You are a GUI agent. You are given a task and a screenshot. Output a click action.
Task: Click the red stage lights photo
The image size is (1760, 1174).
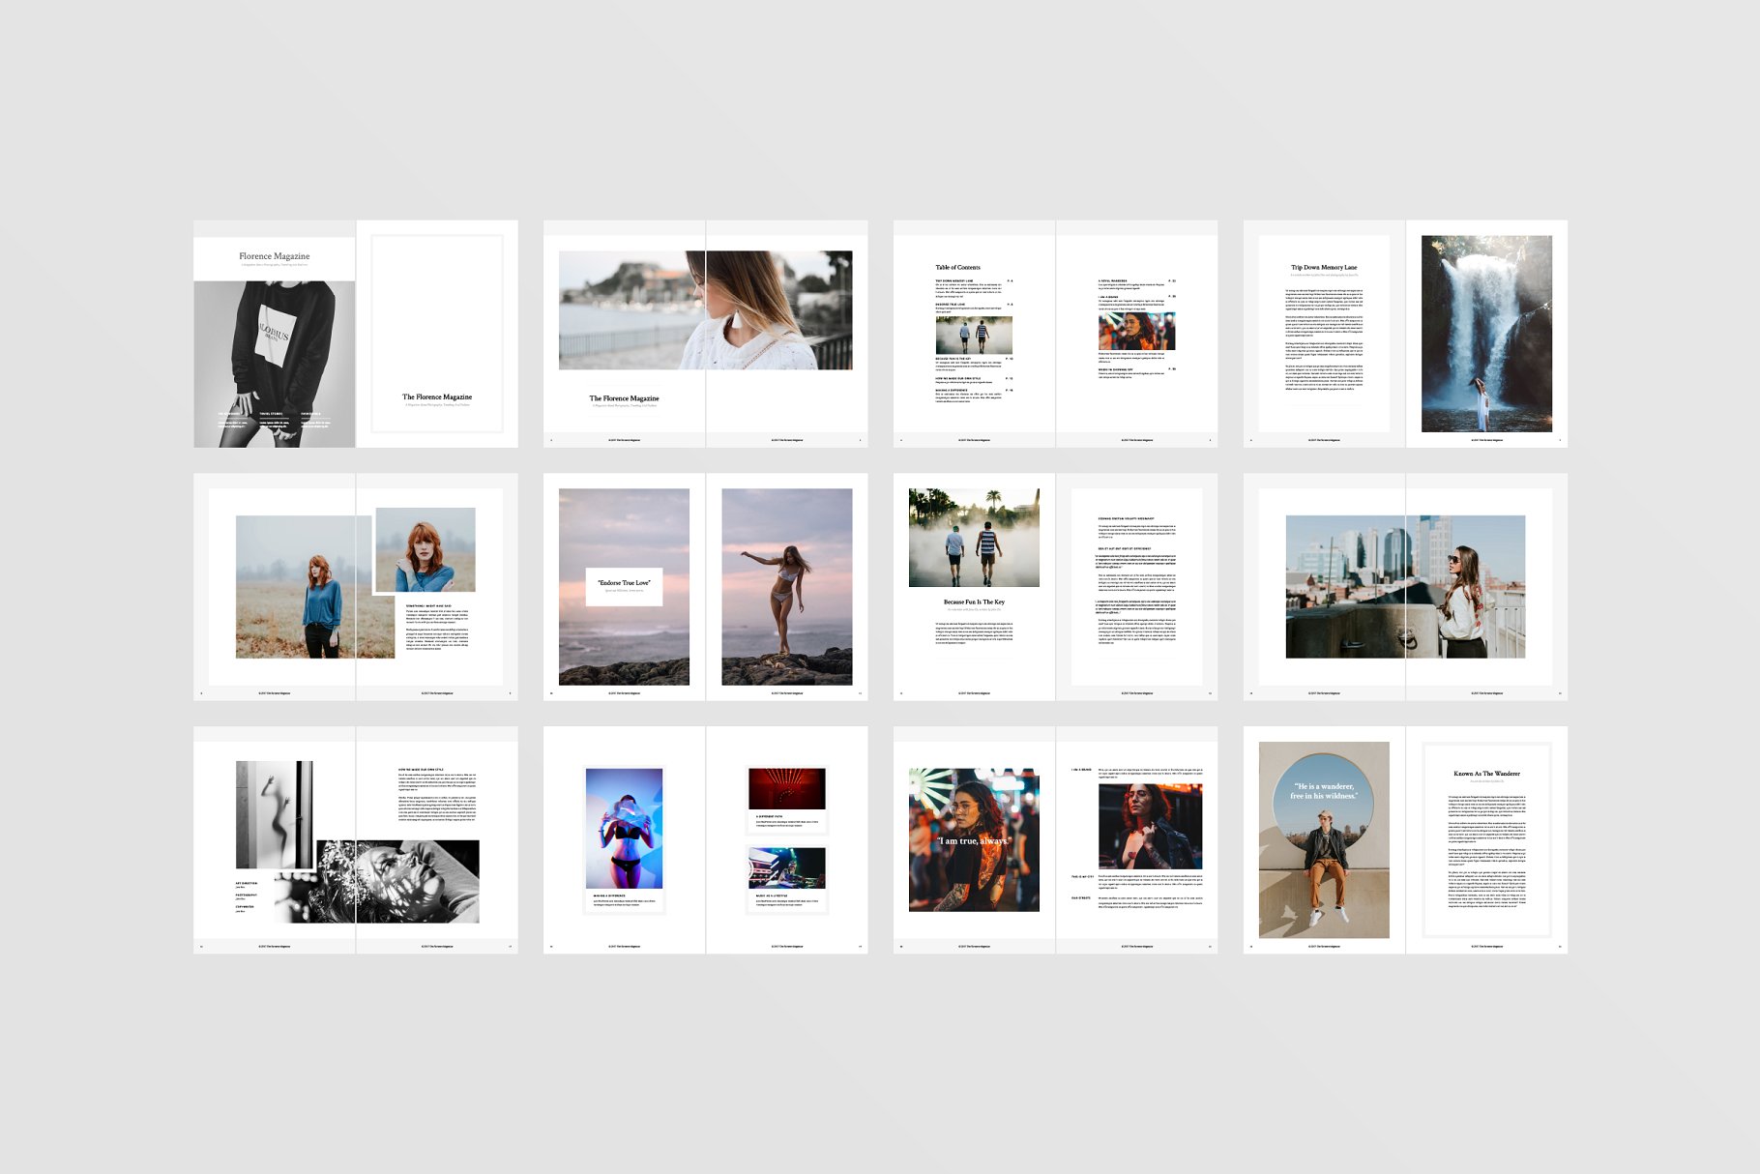pos(786,788)
